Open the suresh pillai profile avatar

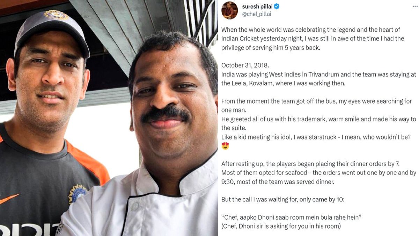coord(230,10)
